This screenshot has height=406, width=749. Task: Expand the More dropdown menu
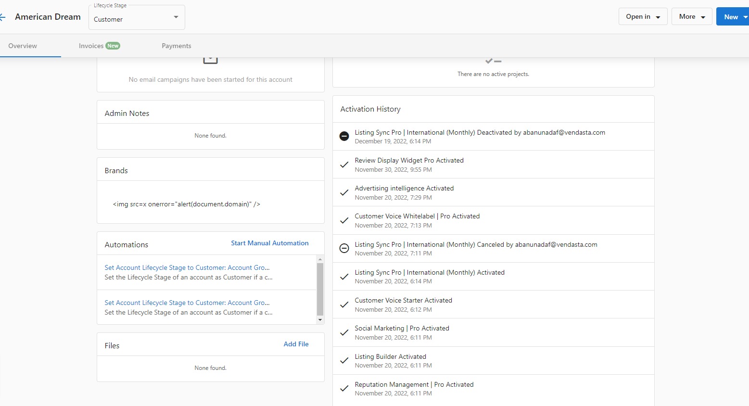(692, 16)
